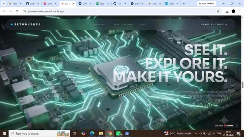Image resolution: width=244 pixels, height=137 pixels.
Task: View site information icon in address bar
Action: pyautogui.click(x=25, y=11)
